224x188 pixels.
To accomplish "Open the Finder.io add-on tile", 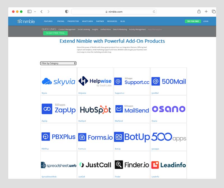I will pos(132,165).
